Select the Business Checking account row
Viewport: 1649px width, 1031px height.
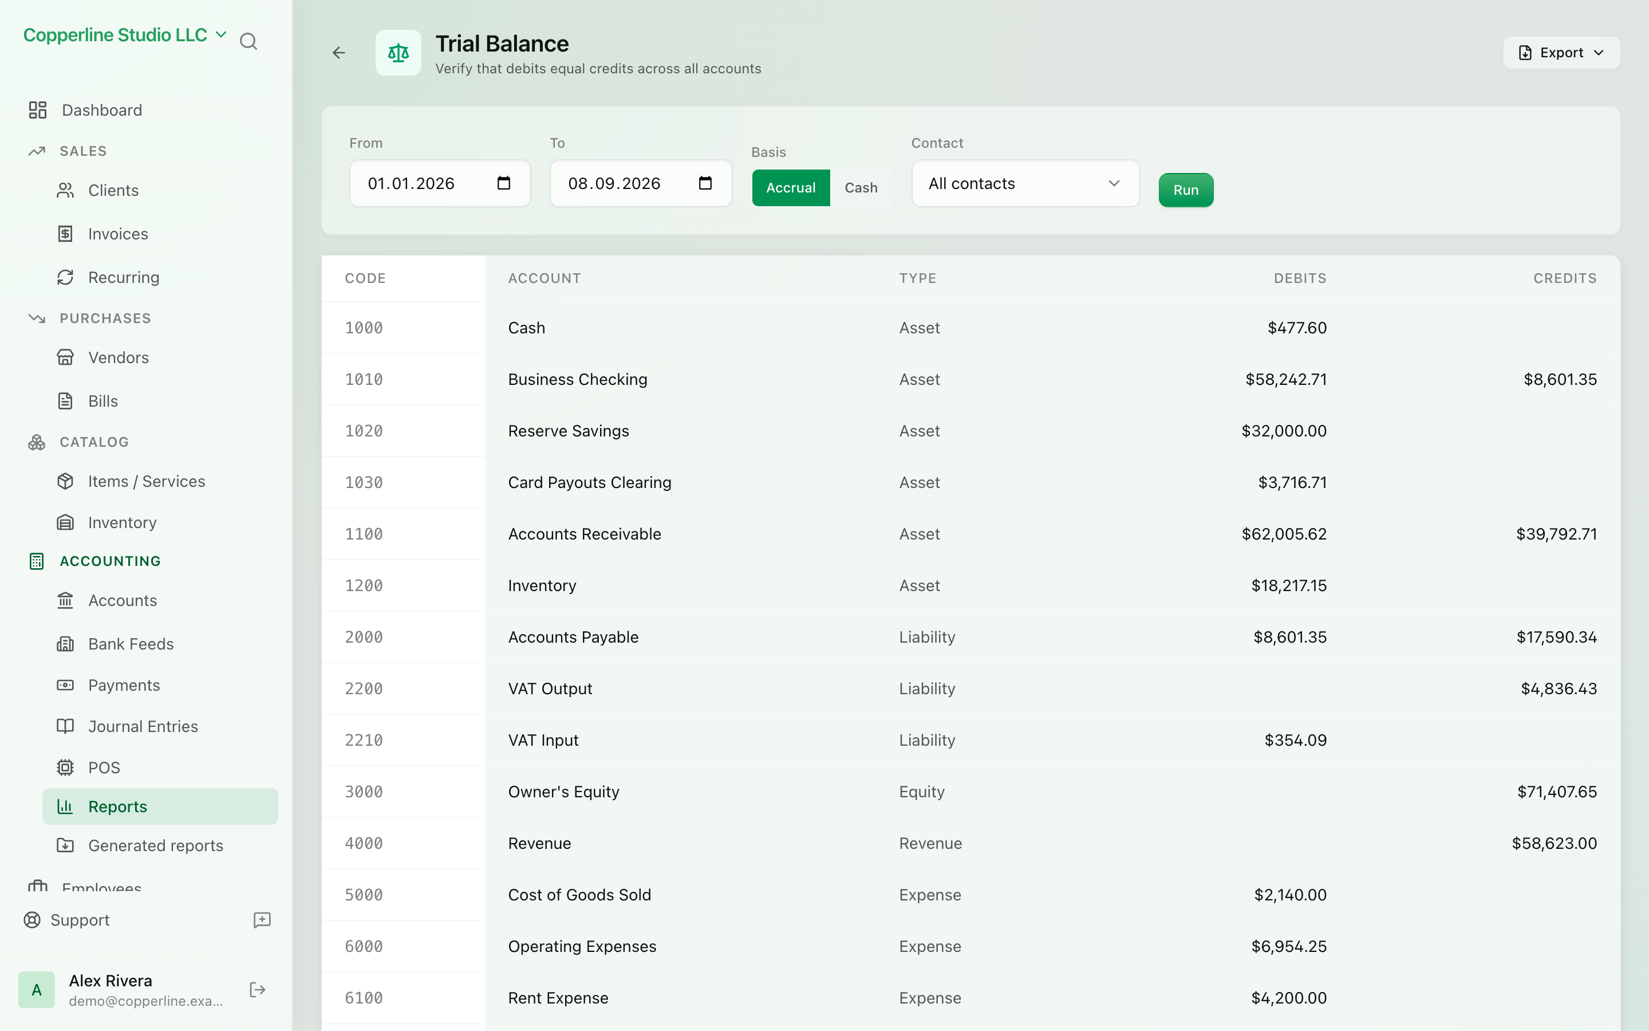pos(971,379)
